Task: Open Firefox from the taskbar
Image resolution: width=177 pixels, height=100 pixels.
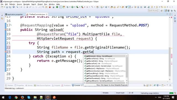Action: [x=22, y=97]
